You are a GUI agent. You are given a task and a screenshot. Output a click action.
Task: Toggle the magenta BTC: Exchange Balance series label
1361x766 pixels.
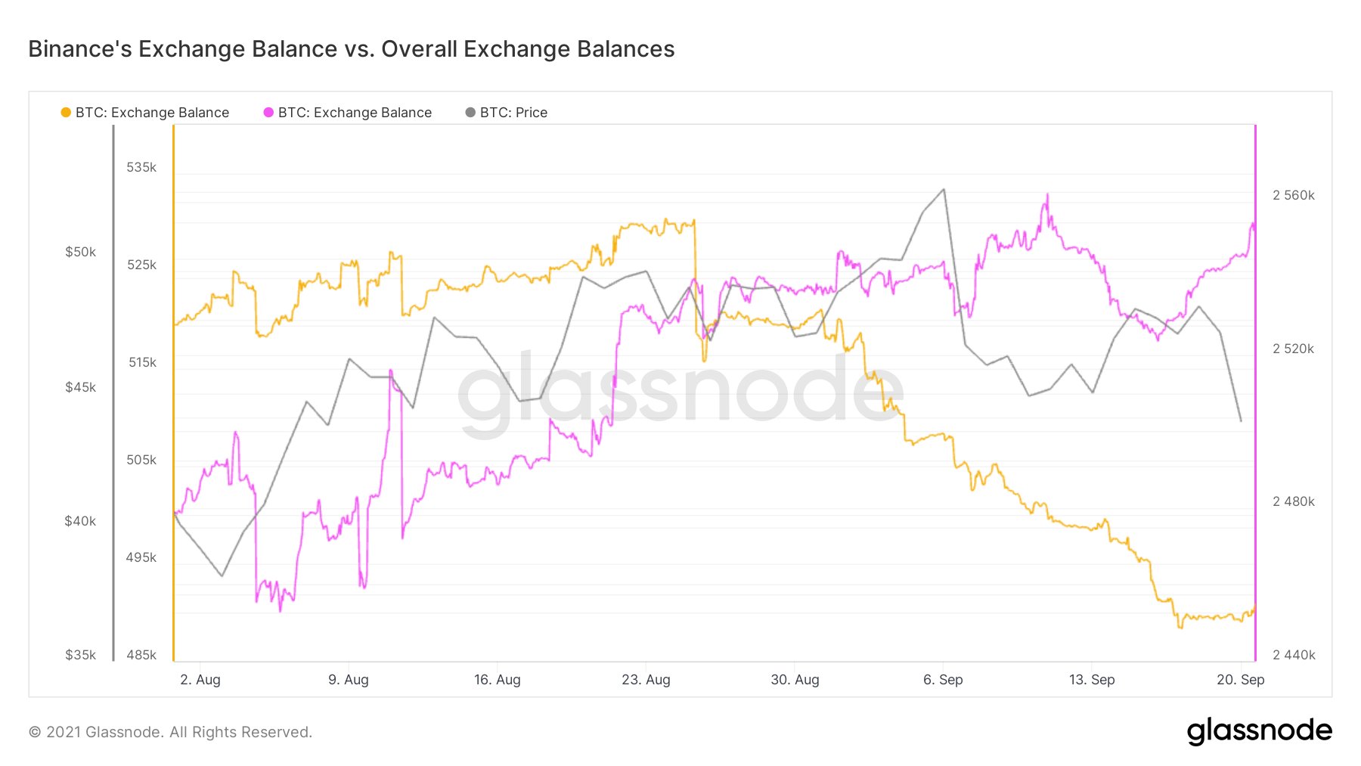pyautogui.click(x=355, y=113)
